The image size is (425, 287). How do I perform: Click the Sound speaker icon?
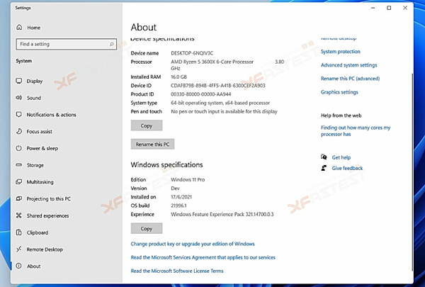[x=19, y=98]
